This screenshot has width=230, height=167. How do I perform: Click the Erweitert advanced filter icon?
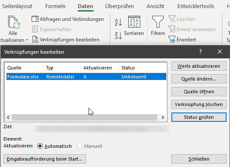coord(172,39)
